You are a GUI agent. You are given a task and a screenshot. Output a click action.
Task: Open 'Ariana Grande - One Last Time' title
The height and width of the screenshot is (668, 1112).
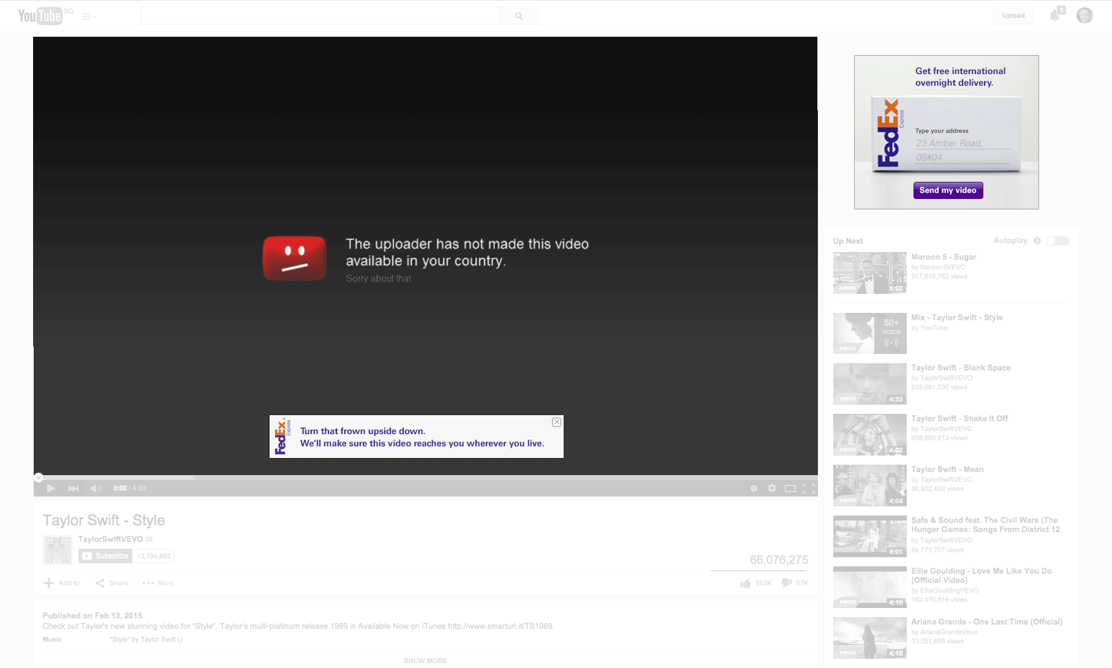coord(986,622)
